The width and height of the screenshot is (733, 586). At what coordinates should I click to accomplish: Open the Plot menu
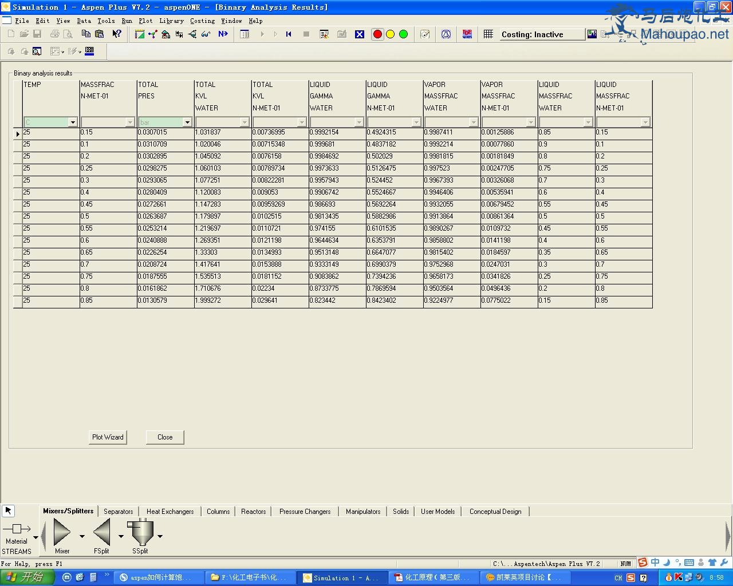145,21
